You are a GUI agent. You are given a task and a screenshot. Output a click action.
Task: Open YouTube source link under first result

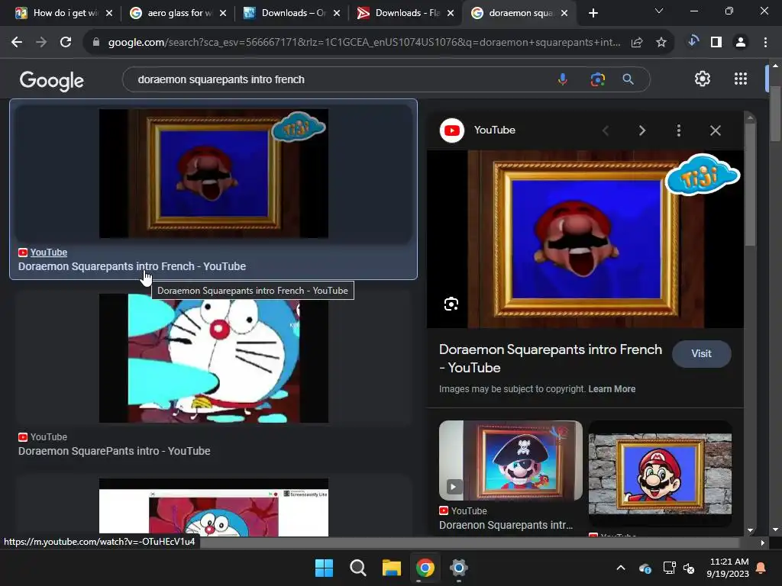coord(48,252)
